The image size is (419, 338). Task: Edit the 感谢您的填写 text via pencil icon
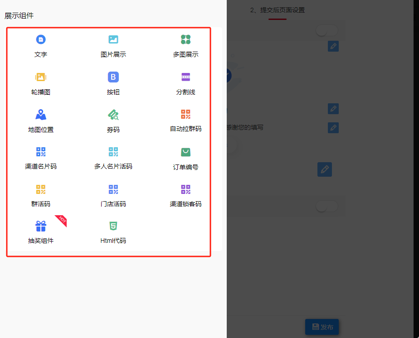click(333, 128)
